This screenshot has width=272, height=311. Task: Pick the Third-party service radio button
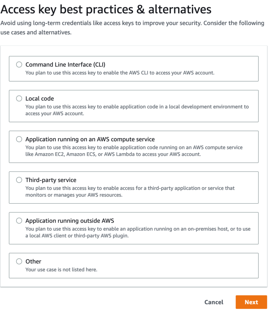coord(19,180)
